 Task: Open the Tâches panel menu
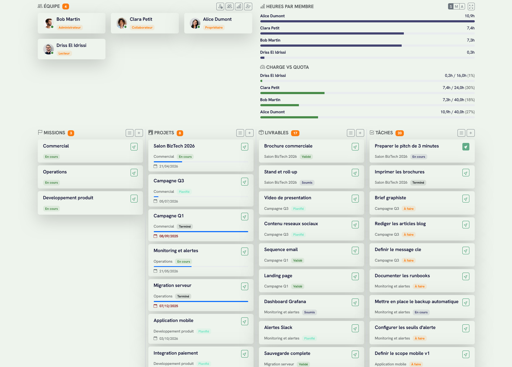(461, 133)
